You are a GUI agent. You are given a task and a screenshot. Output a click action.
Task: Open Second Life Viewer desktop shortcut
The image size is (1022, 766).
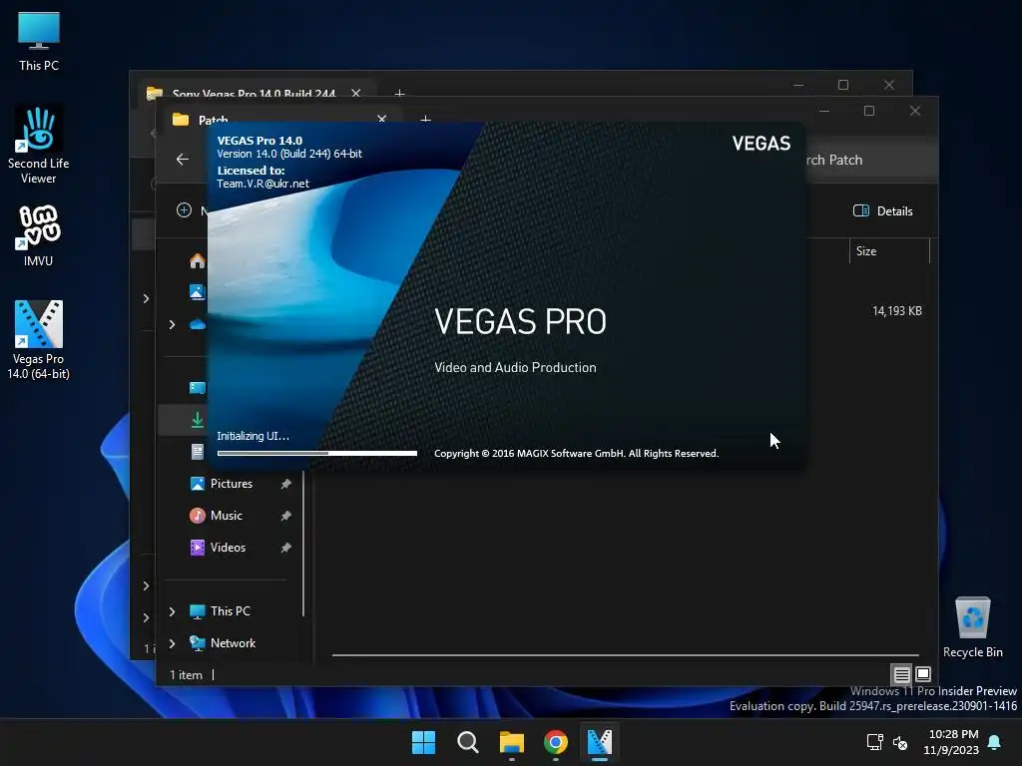tap(39, 145)
